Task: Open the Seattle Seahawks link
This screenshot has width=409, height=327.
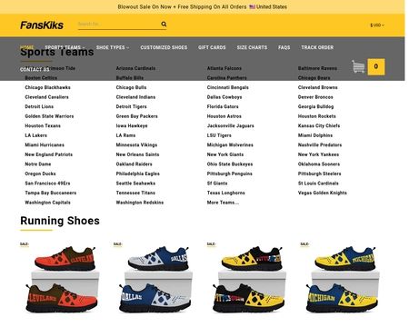Action: pyautogui.click(x=135, y=183)
